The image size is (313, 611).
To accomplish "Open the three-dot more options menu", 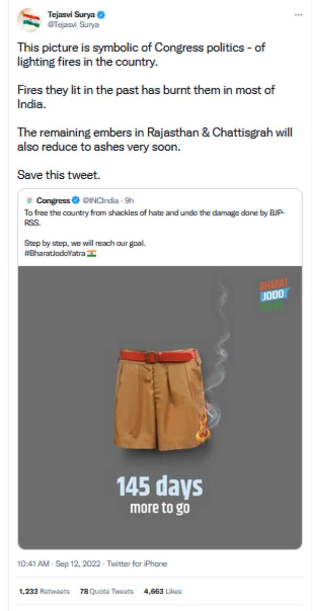I will tap(298, 15).
